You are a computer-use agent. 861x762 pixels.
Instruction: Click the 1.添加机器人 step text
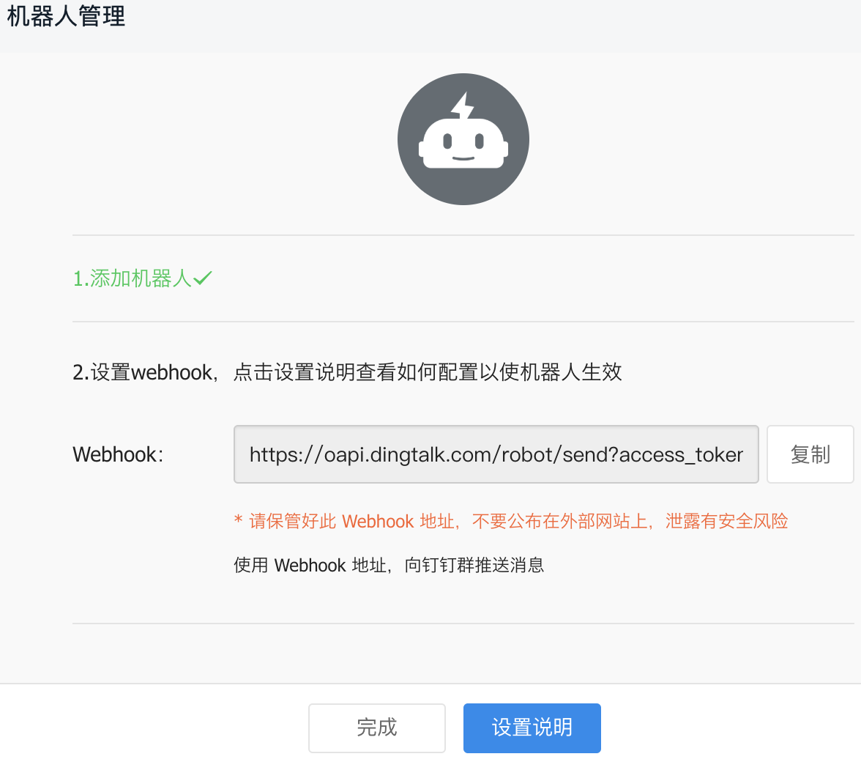point(133,278)
